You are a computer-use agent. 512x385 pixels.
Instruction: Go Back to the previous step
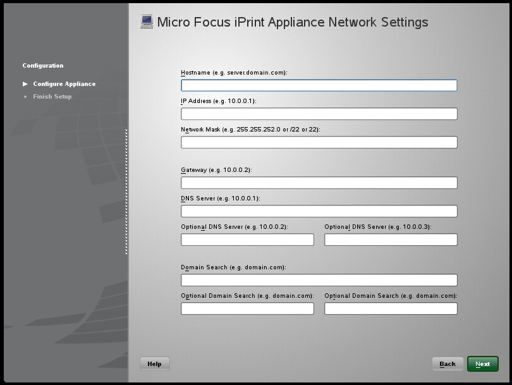coord(448,364)
